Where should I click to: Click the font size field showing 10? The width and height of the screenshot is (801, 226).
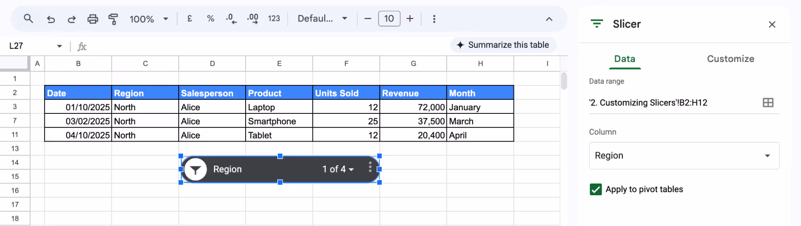[389, 19]
